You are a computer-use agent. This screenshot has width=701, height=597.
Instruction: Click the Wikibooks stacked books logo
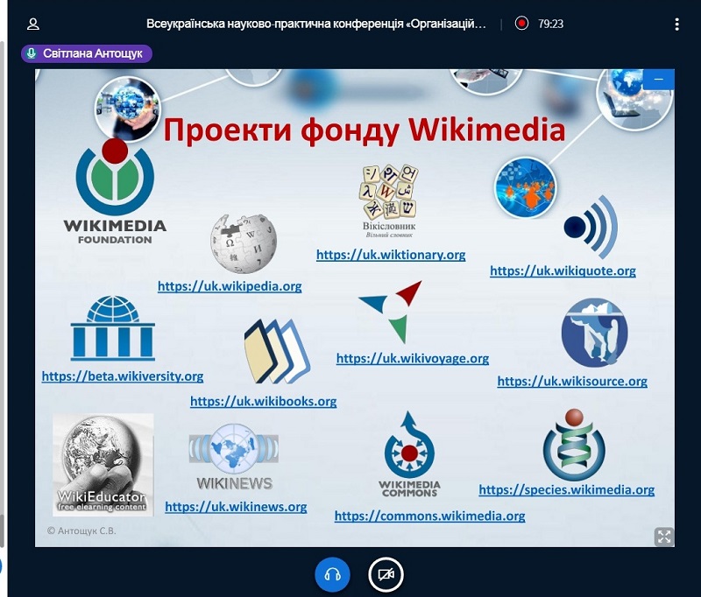point(276,352)
